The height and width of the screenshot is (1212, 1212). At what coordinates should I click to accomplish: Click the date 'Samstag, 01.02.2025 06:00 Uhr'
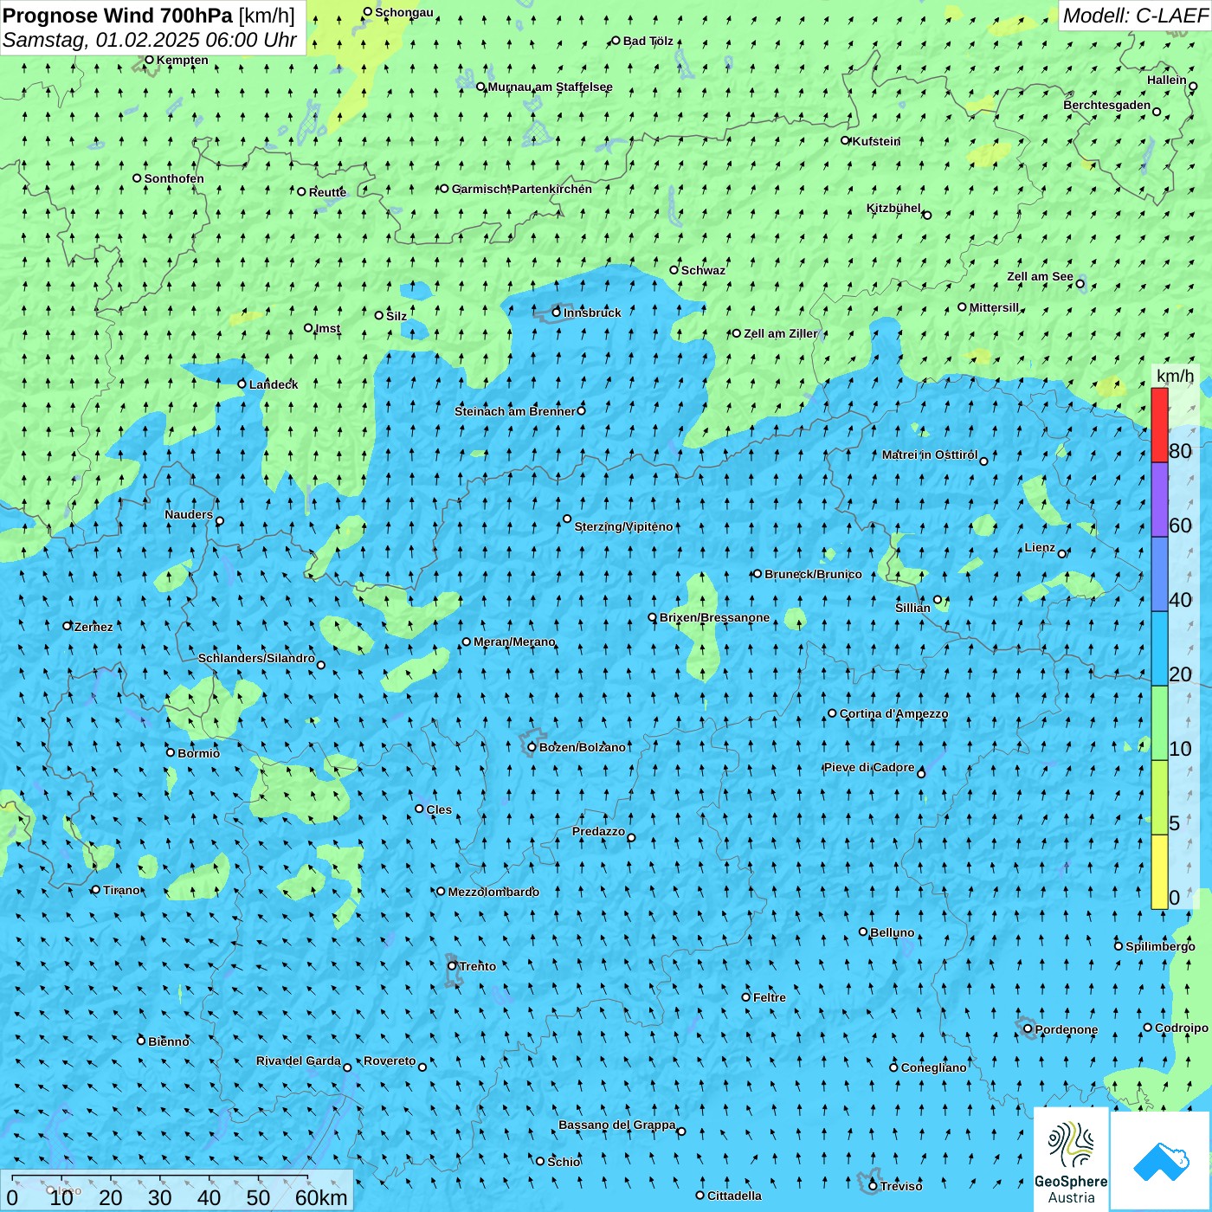(150, 40)
